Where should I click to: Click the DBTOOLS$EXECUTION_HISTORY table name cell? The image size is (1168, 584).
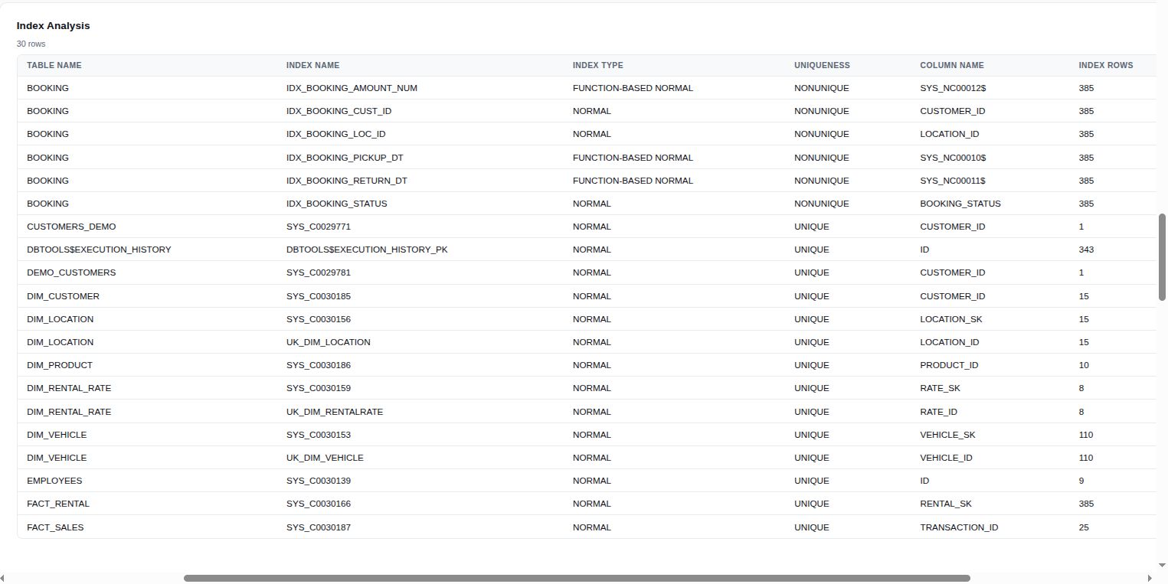coord(99,250)
